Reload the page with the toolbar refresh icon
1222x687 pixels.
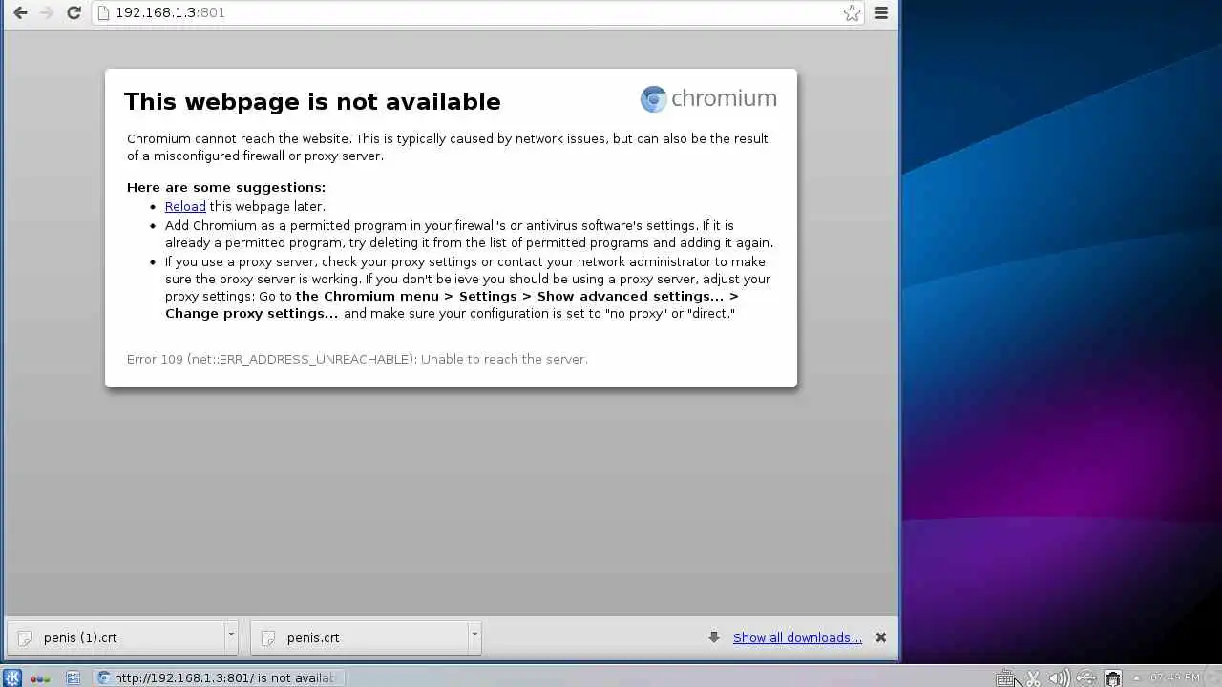pyautogui.click(x=74, y=13)
